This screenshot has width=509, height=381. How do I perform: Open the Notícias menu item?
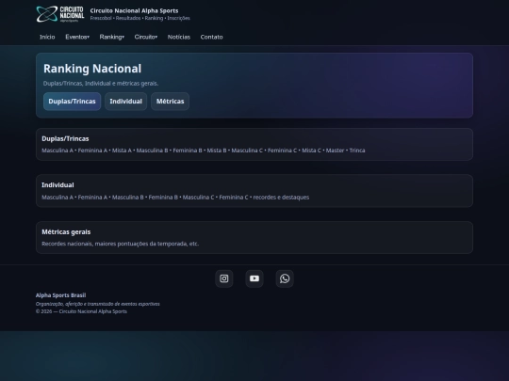click(179, 37)
